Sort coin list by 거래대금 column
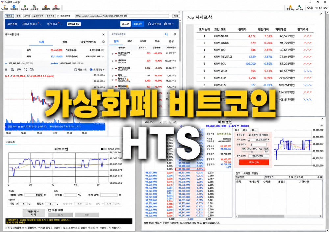This screenshot has width=329, height=232. [x=171, y=48]
